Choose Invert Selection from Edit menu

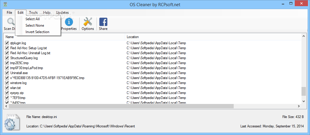pos(38,32)
